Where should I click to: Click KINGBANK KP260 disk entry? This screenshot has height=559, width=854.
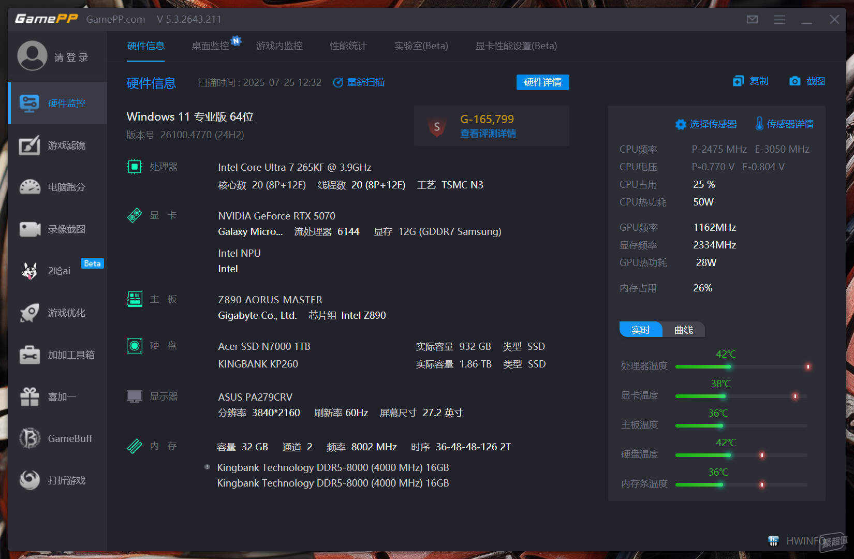258,364
